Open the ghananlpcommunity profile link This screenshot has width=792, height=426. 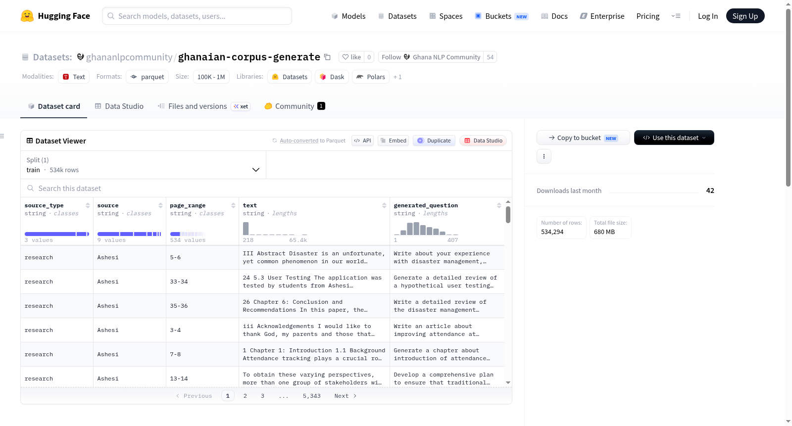(129, 57)
